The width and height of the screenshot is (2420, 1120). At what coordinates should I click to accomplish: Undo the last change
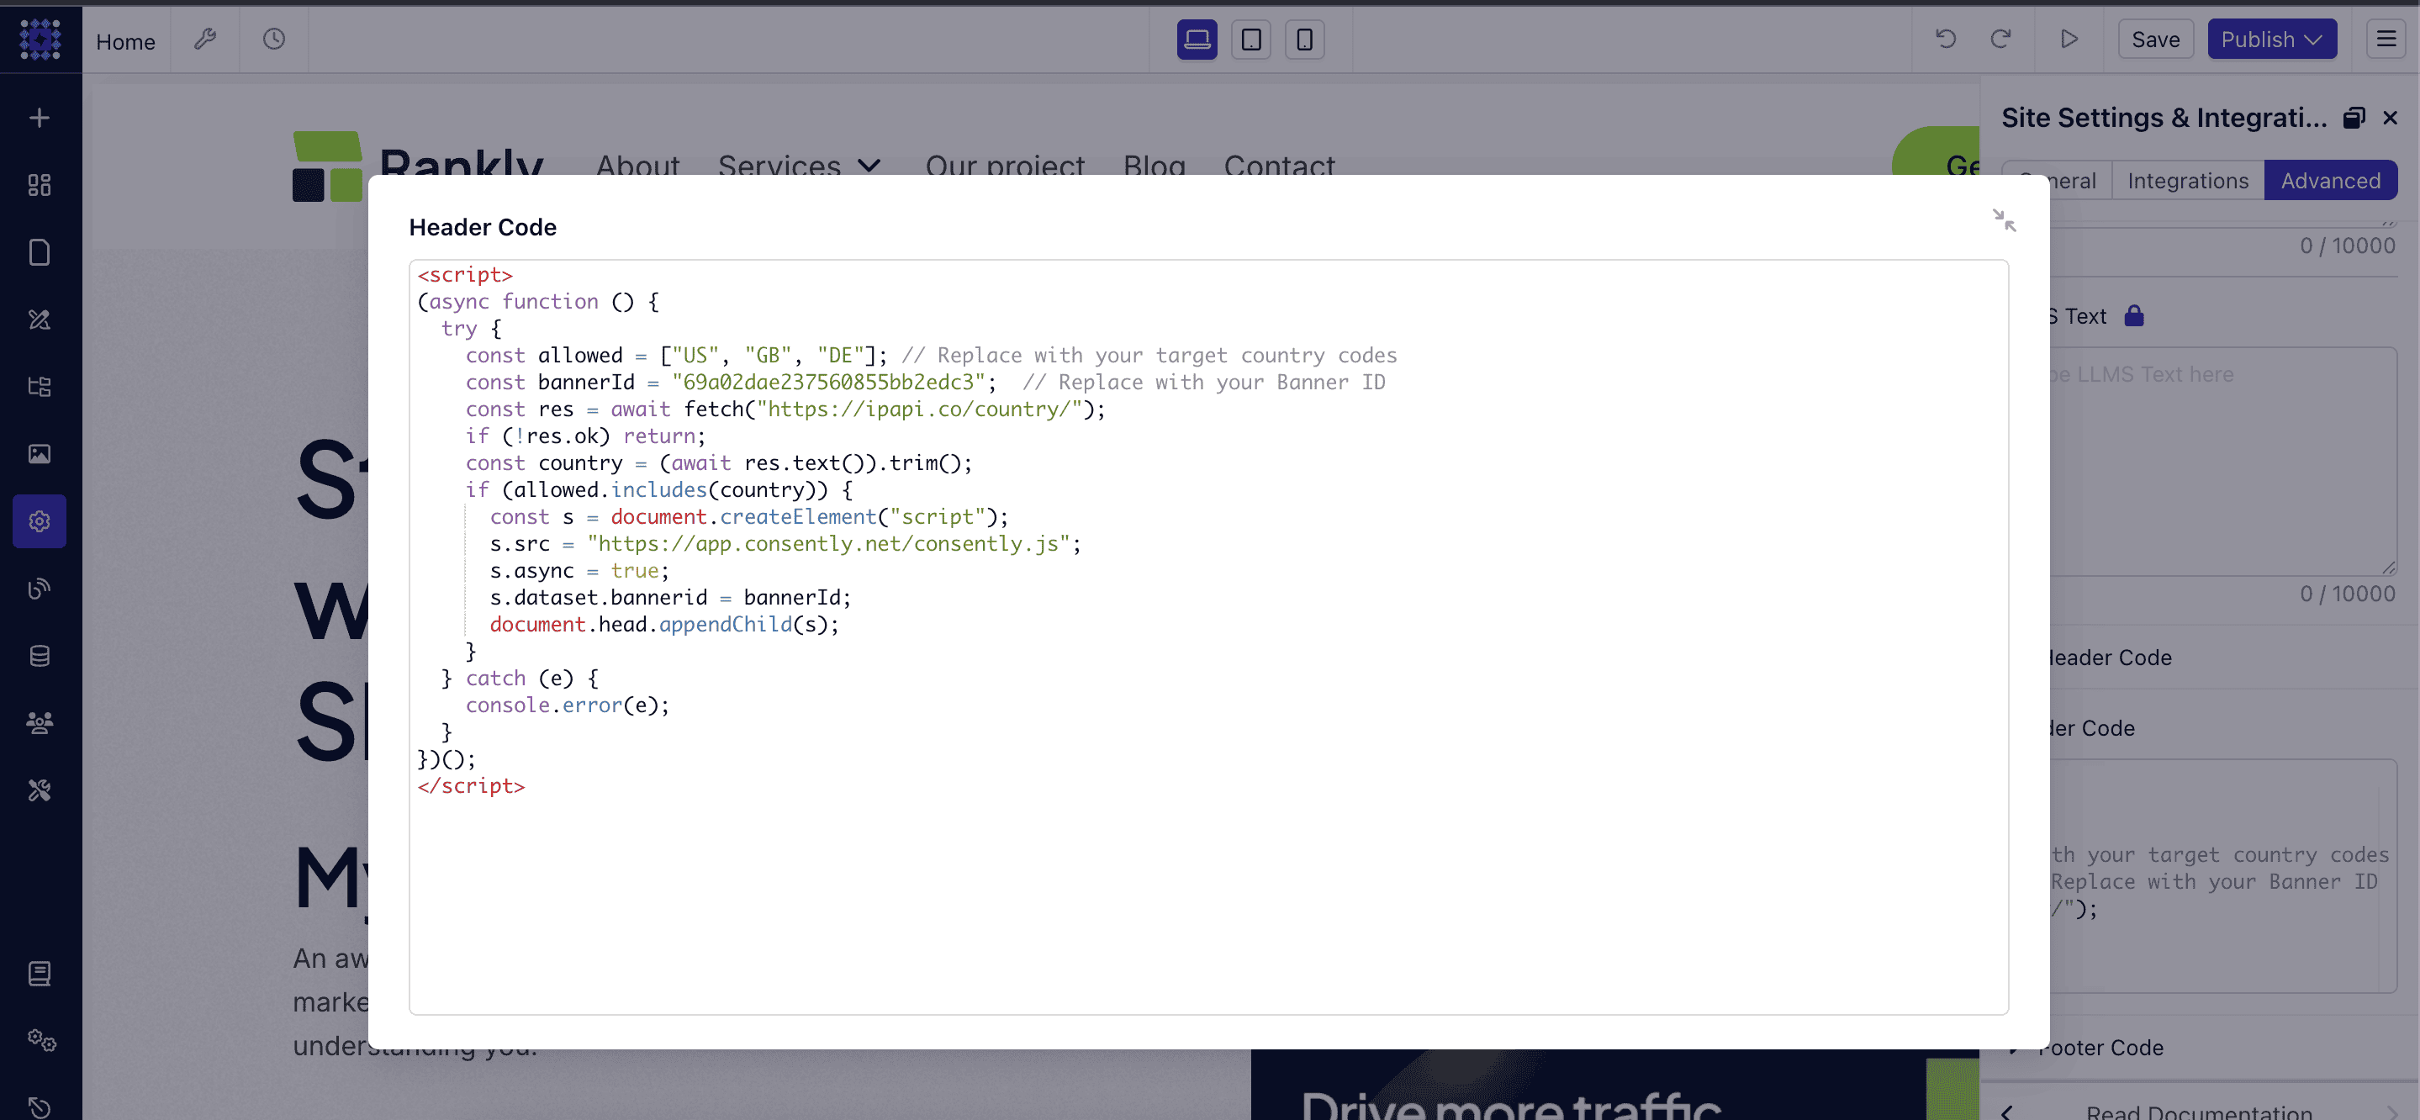pos(1946,40)
